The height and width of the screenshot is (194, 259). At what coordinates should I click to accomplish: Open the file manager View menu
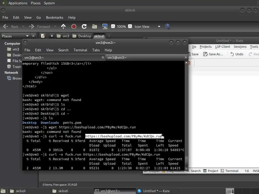tap(28, 17)
